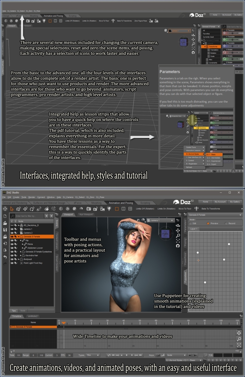The image size is (245, 377).
Task: Open the Types TRA dropdown in timeline
Action: pos(93,355)
